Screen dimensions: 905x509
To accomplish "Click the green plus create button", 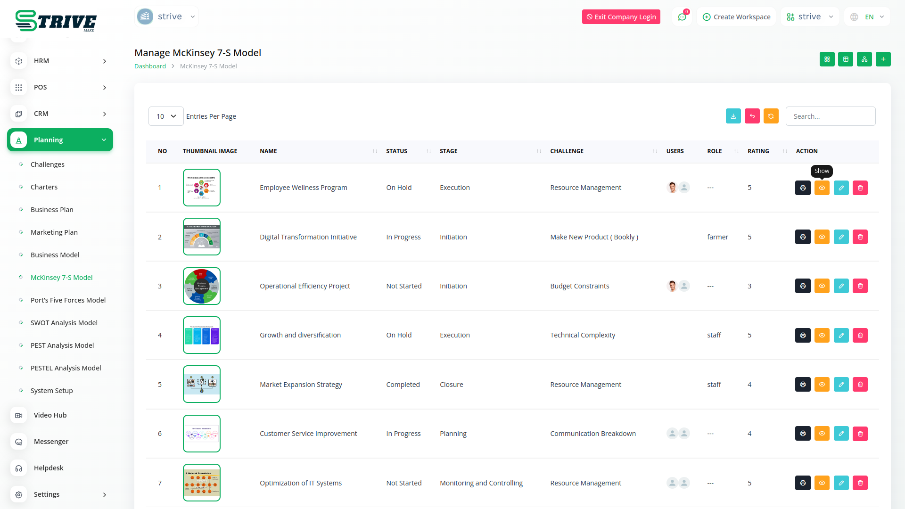I will click(x=883, y=59).
